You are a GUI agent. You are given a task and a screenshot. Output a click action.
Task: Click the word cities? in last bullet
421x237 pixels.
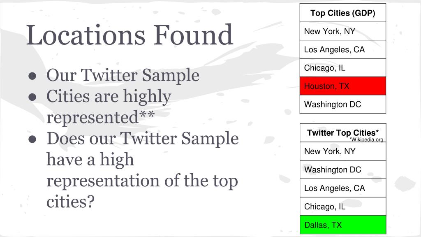click(x=71, y=202)
